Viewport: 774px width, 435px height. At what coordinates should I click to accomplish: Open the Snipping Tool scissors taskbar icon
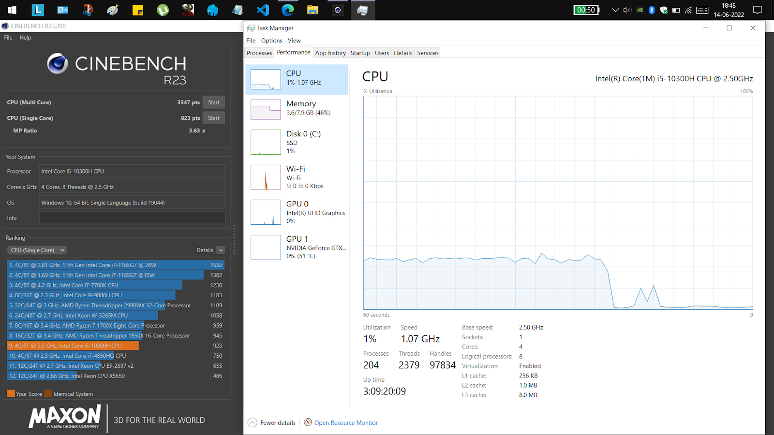88,10
